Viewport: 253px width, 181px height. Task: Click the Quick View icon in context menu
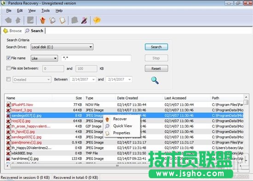click(107, 126)
